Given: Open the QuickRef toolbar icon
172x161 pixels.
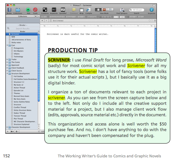Looking at the screenshot, I should point(63,10).
